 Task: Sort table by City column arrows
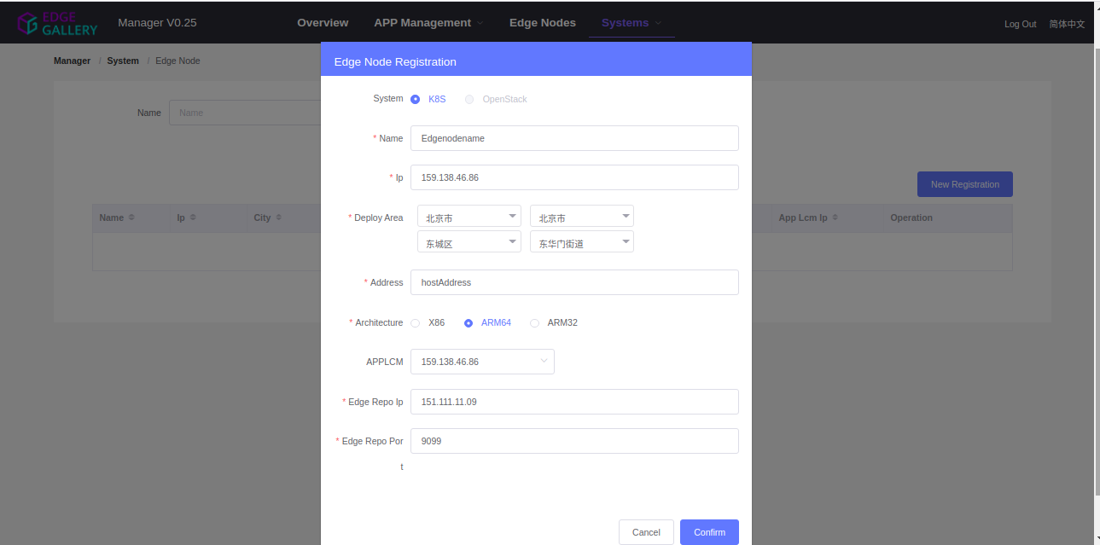click(x=278, y=217)
